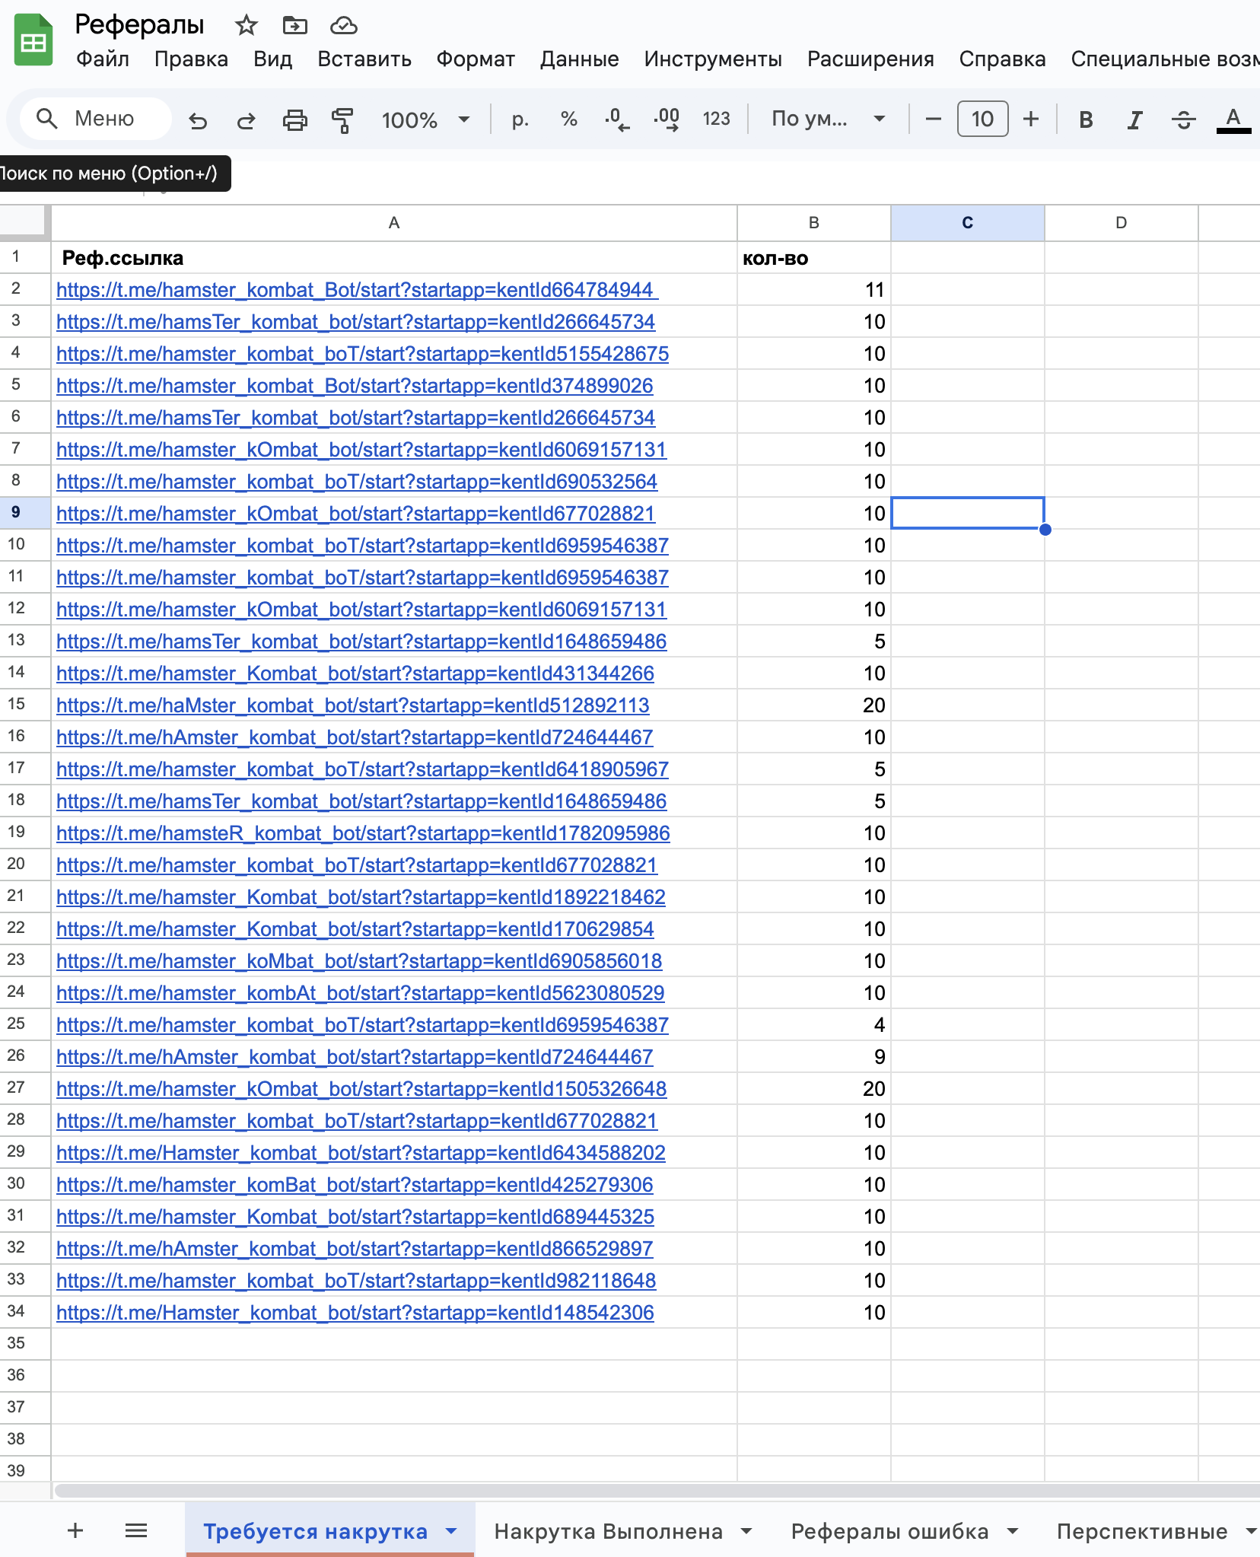Viewport: 1260px width, 1557px height.
Task: Open the Справка menu
Action: [x=1002, y=59]
